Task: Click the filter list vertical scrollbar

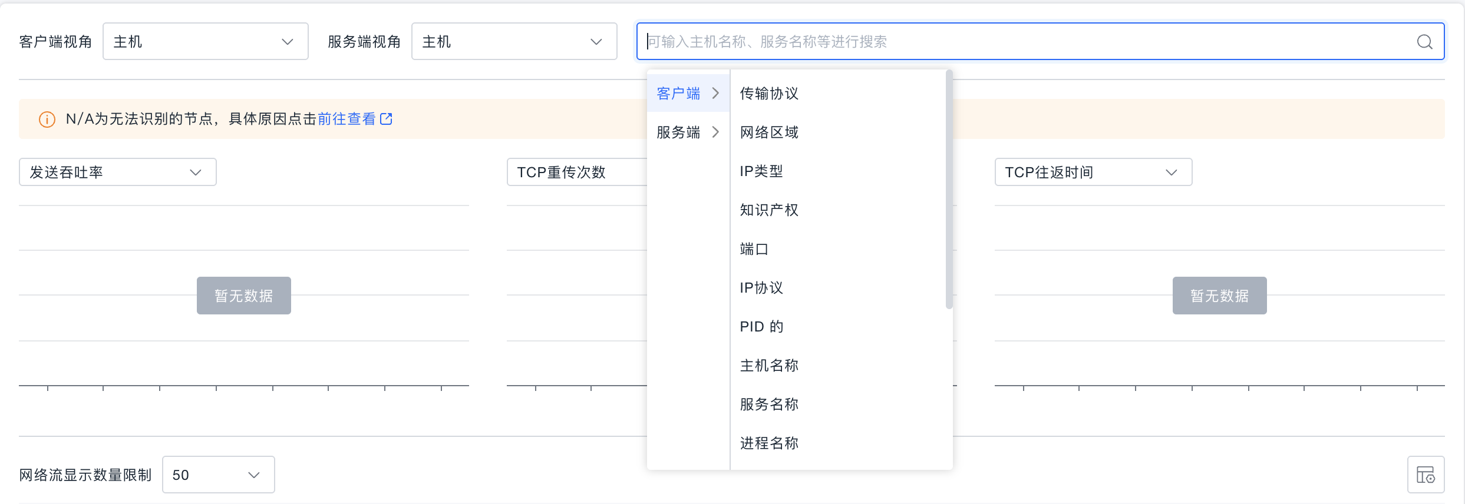Action: point(949,188)
